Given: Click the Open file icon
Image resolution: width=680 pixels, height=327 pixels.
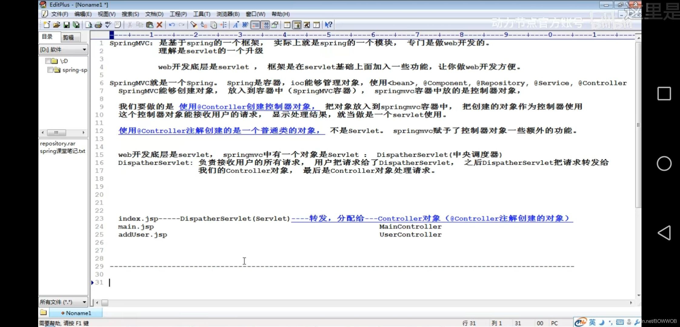Looking at the screenshot, I should pyautogui.click(x=56, y=25).
